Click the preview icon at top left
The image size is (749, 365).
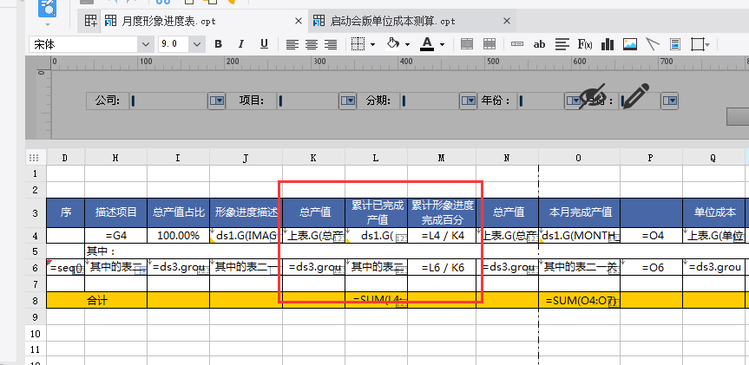tap(47, 8)
